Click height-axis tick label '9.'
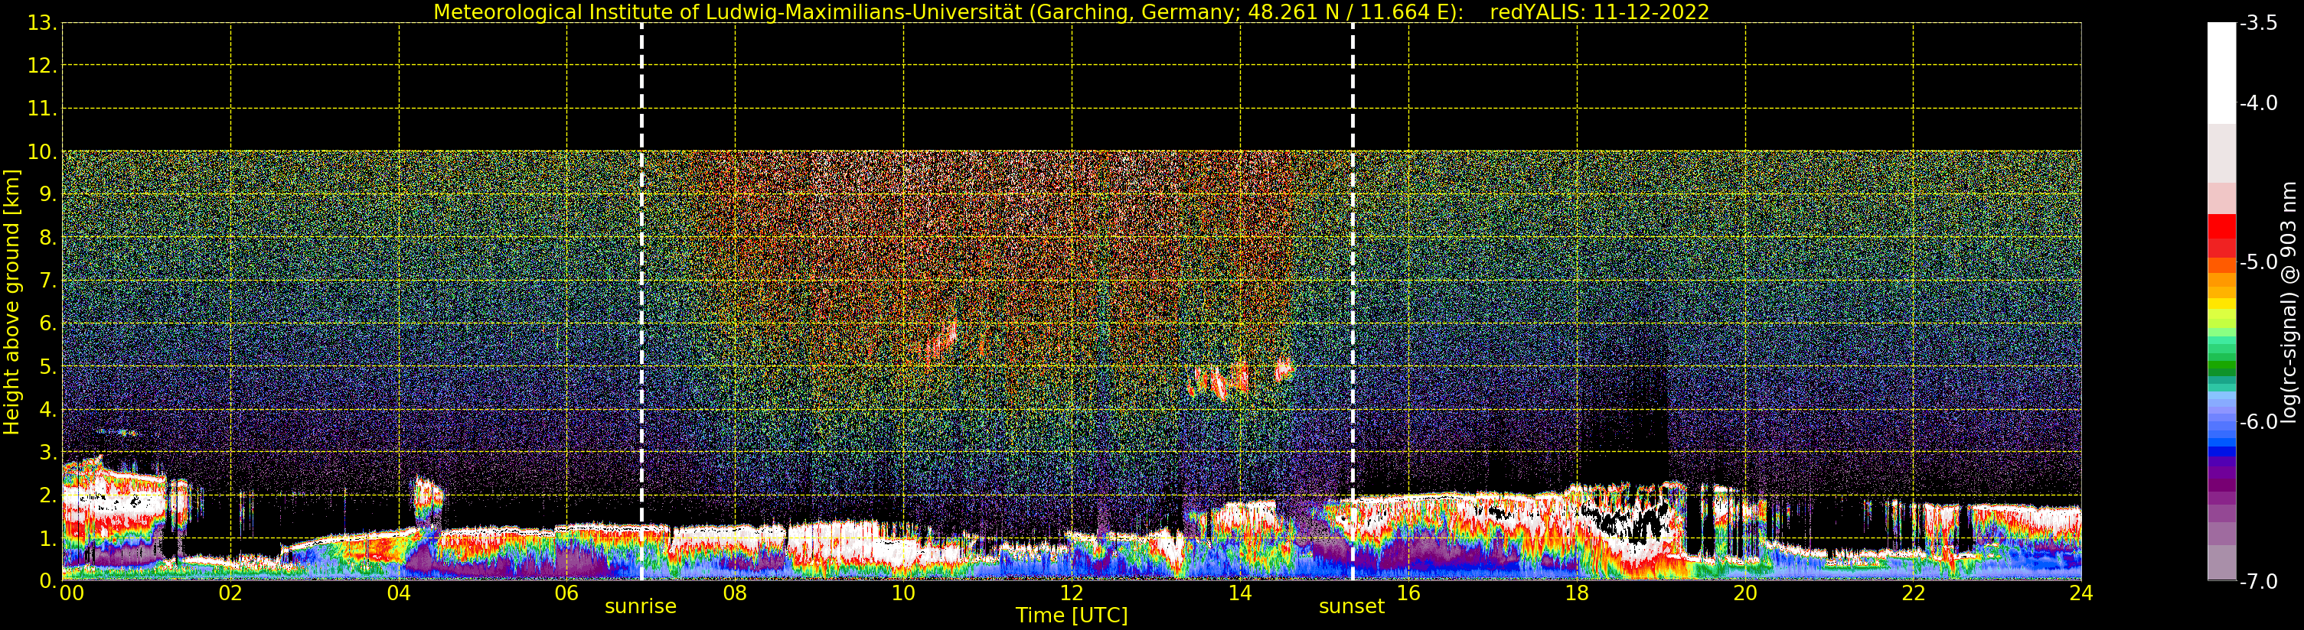The width and height of the screenshot is (2304, 630). (48, 195)
